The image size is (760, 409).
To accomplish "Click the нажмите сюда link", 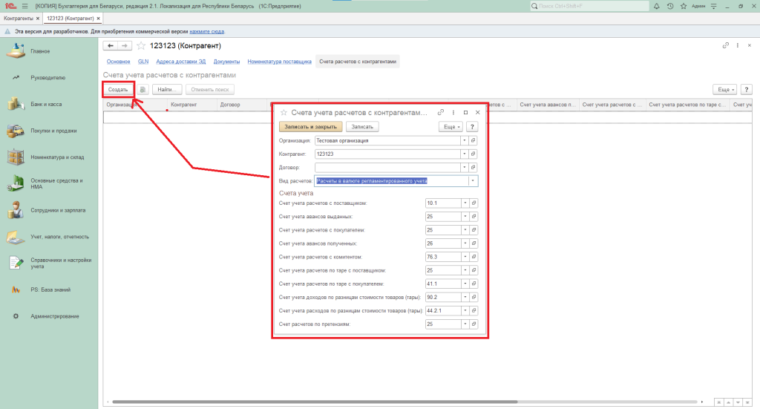I will (206, 32).
